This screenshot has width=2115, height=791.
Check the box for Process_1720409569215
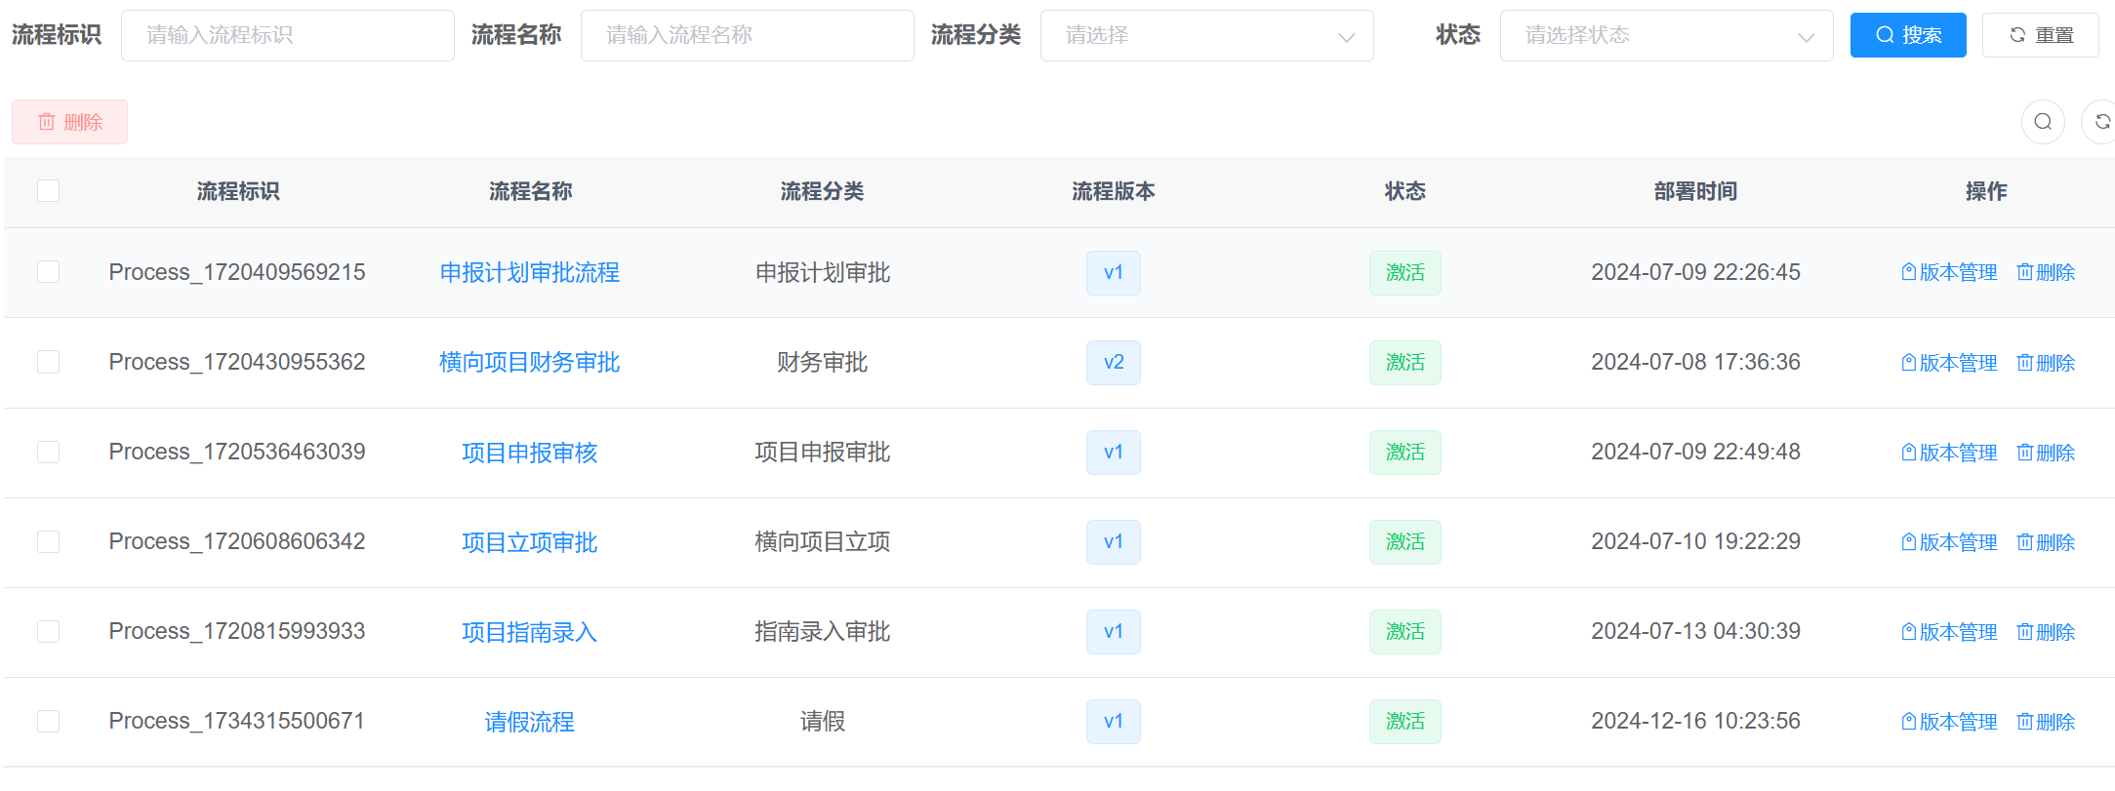pyautogui.click(x=48, y=272)
